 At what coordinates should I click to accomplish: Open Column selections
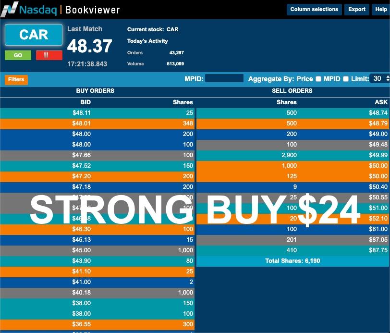(314, 10)
